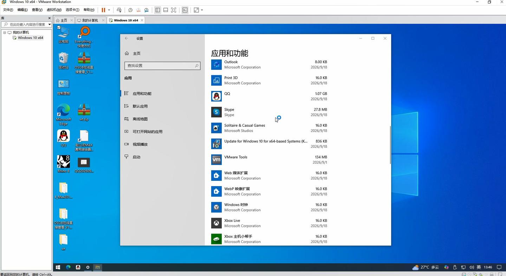Select the Solitaire & Casual Games entry
506x276 pixels.
pos(269,128)
